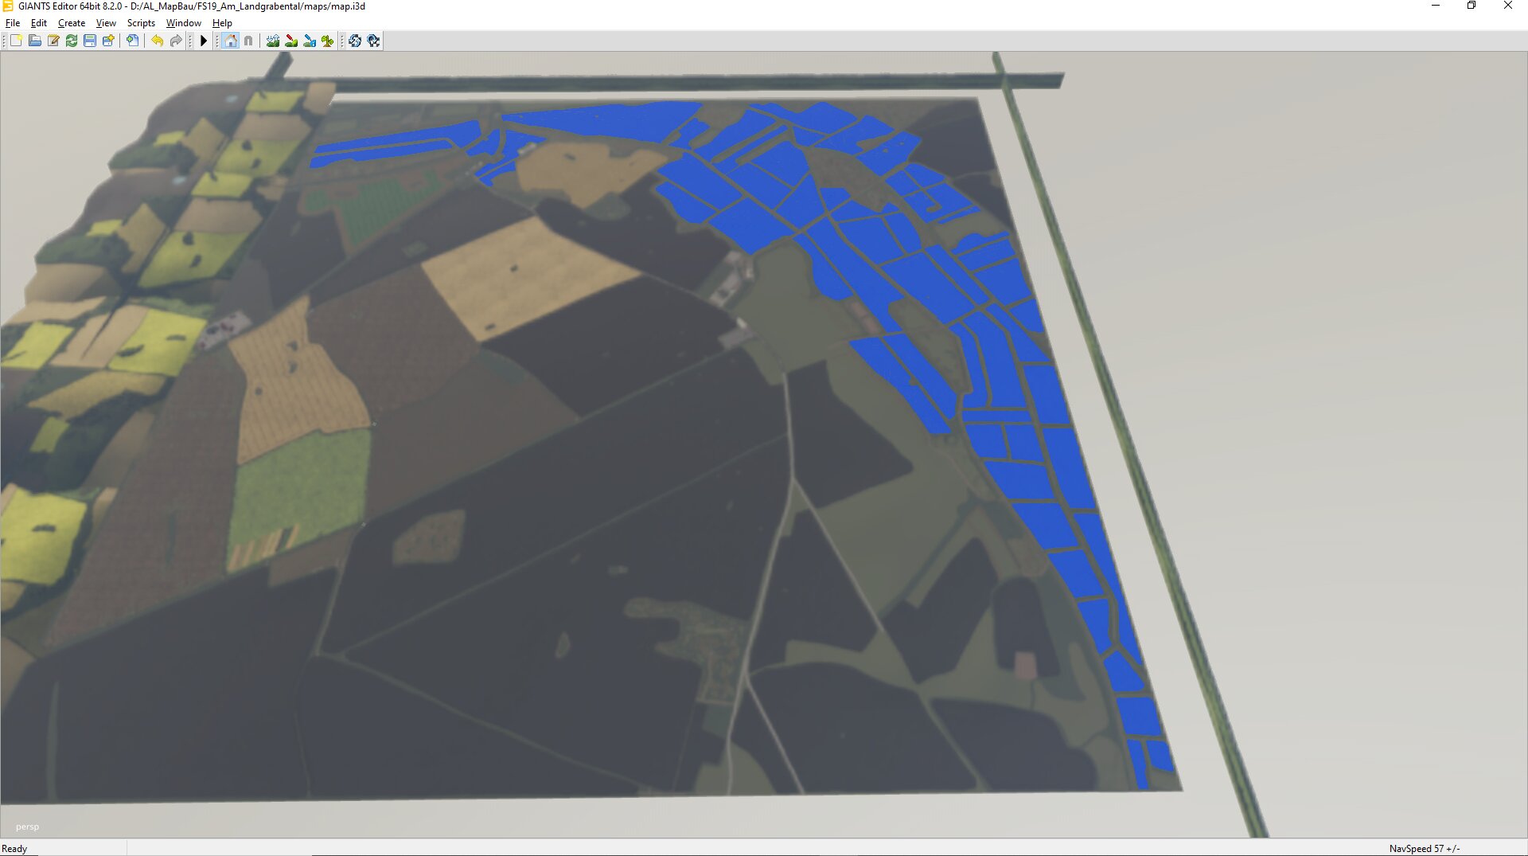Screen dimensions: 1528x856
Task: Click the Save As icon with star
Action: point(108,41)
